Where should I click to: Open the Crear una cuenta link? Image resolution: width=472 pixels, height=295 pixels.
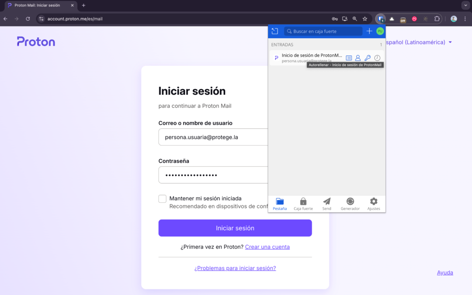(267, 247)
